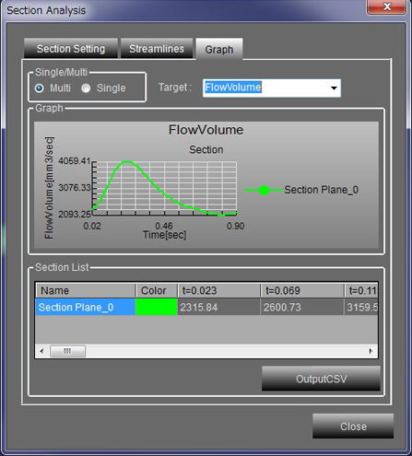Close the Section Analysis window with X
This screenshot has width=412, height=456.
click(x=387, y=6)
